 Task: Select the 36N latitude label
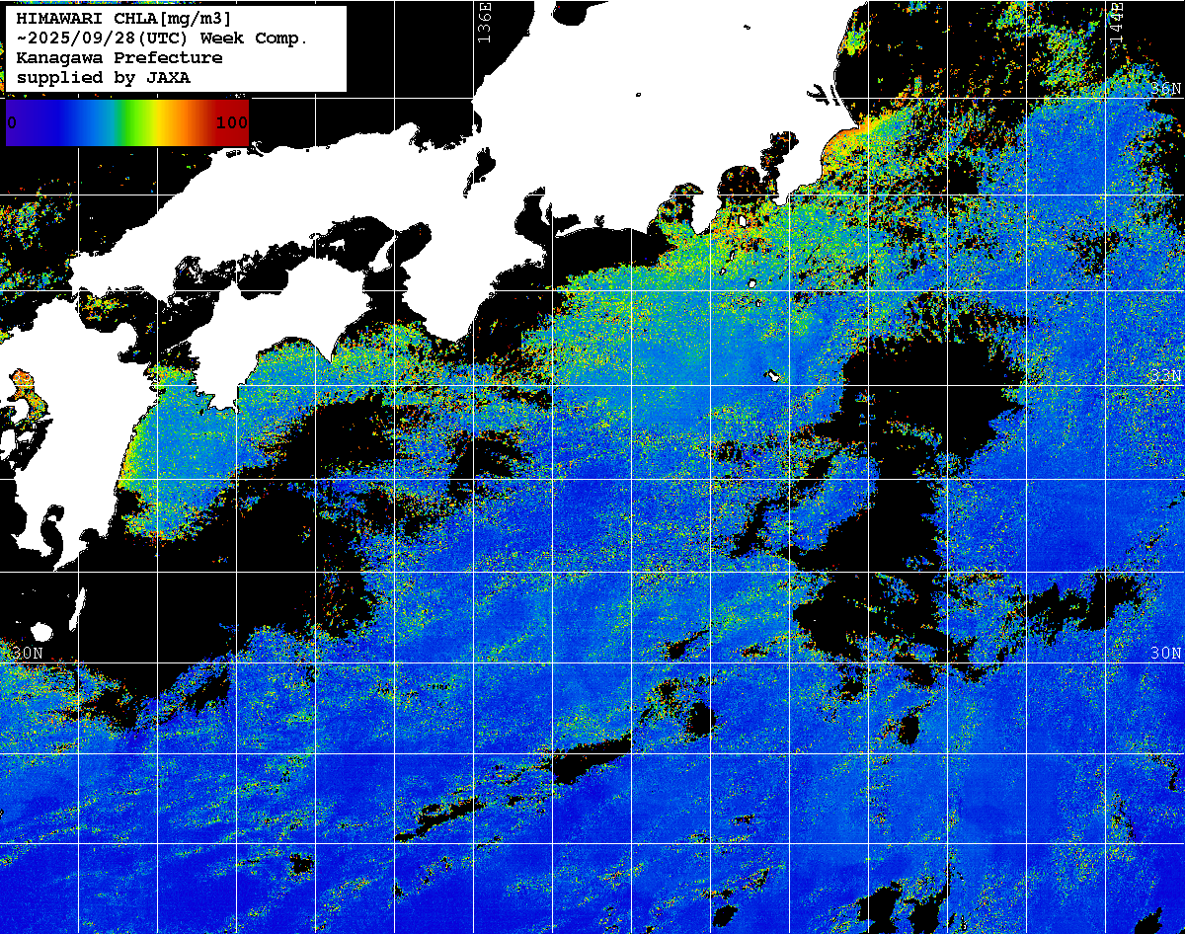(x=1165, y=89)
